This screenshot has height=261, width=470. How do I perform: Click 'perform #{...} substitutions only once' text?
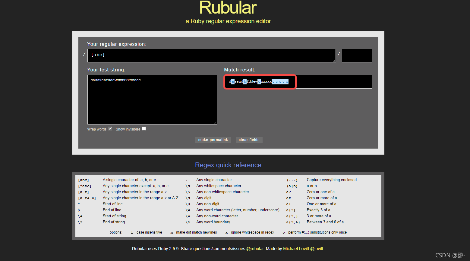click(317, 232)
